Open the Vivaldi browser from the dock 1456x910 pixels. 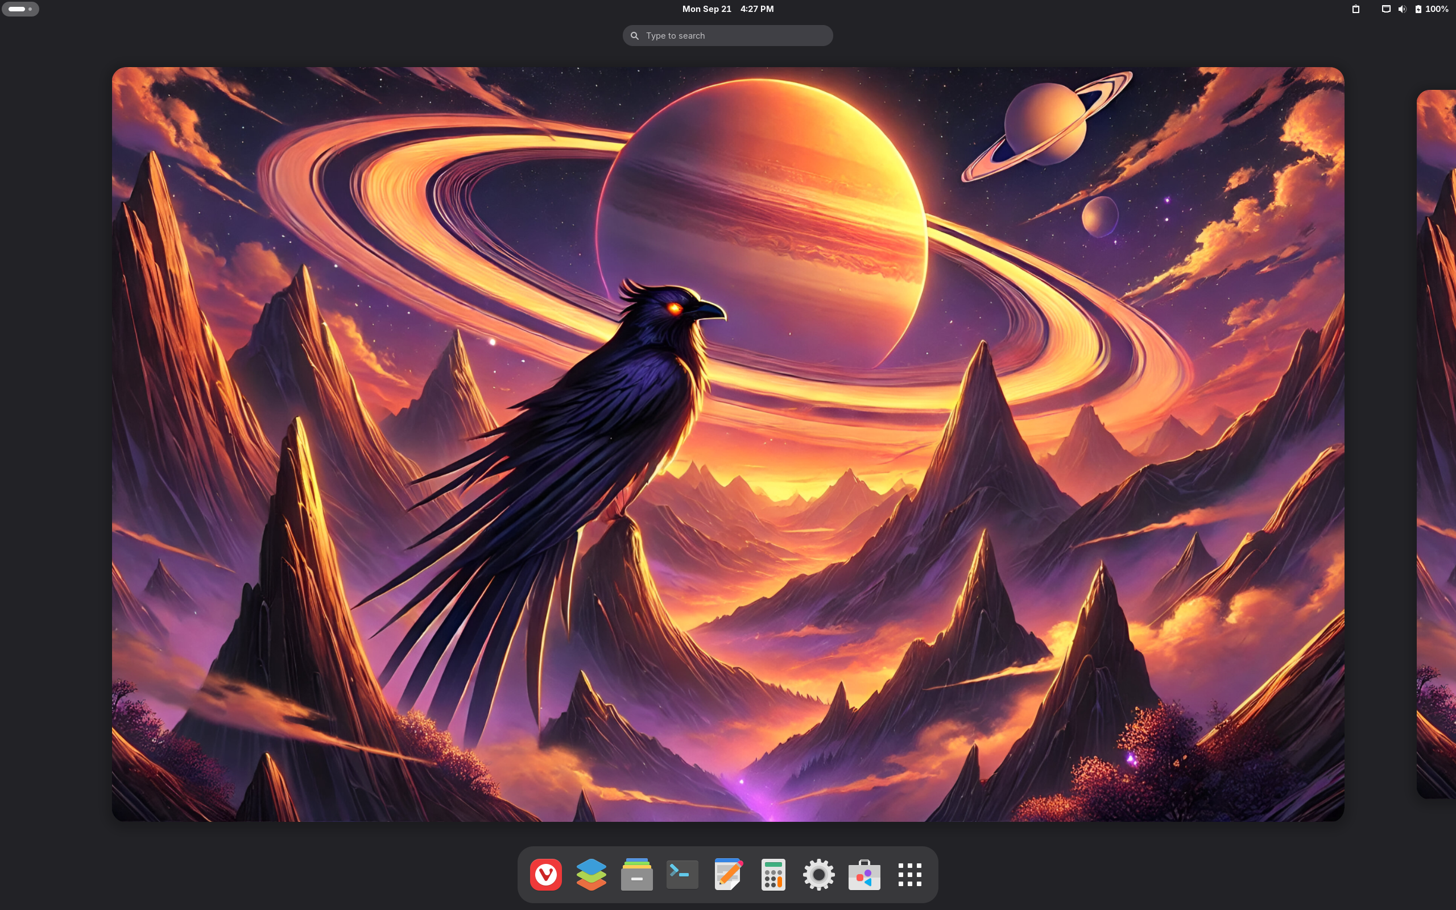pos(545,875)
